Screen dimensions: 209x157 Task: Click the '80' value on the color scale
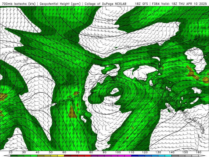[x=91, y=152]
